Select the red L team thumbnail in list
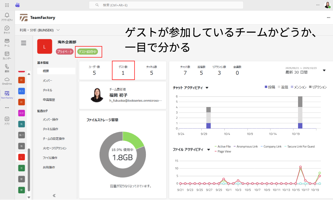Image resolution: width=333 pixels, height=200 pixels. pyautogui.click(x=21, y=157)
